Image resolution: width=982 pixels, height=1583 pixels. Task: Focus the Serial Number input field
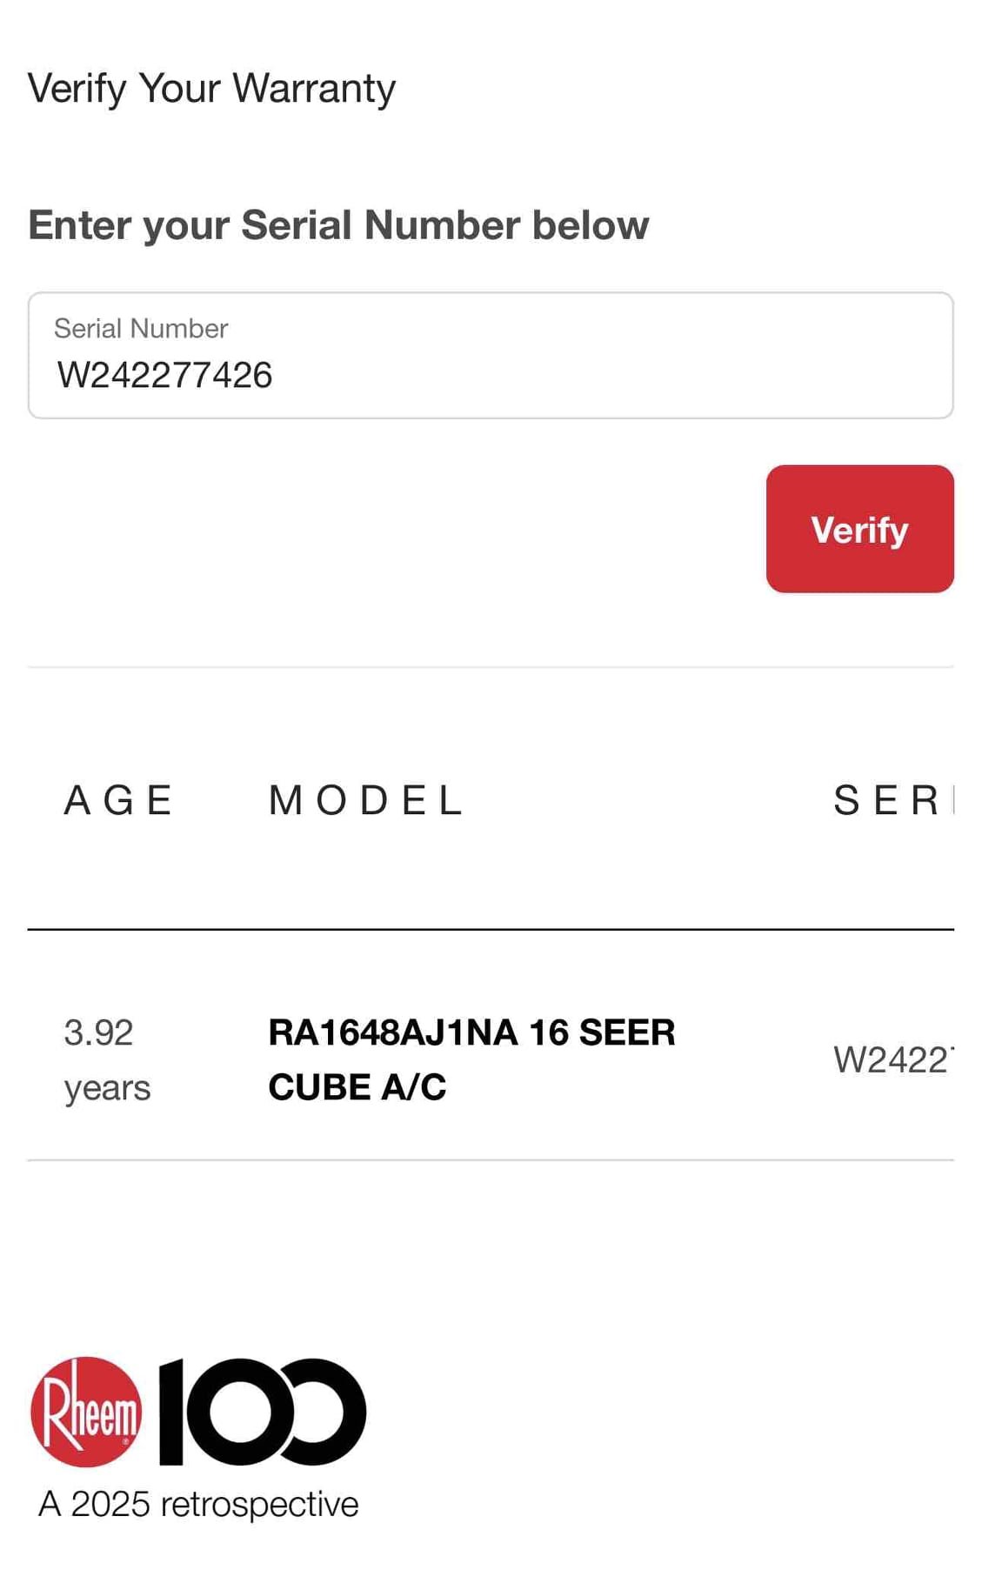point(491,356)
